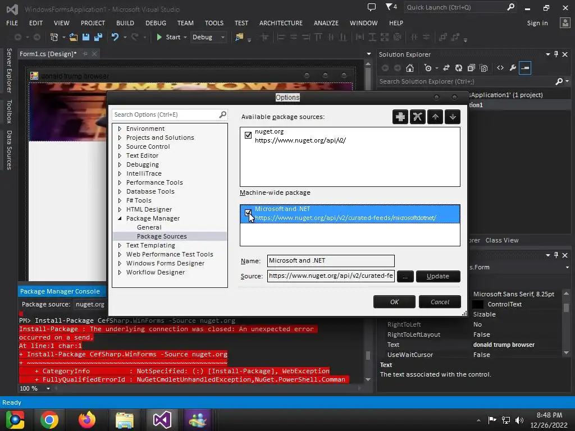Move package source up with arrow button
This screenshot has height=431, width=575.
coord(435,117)
